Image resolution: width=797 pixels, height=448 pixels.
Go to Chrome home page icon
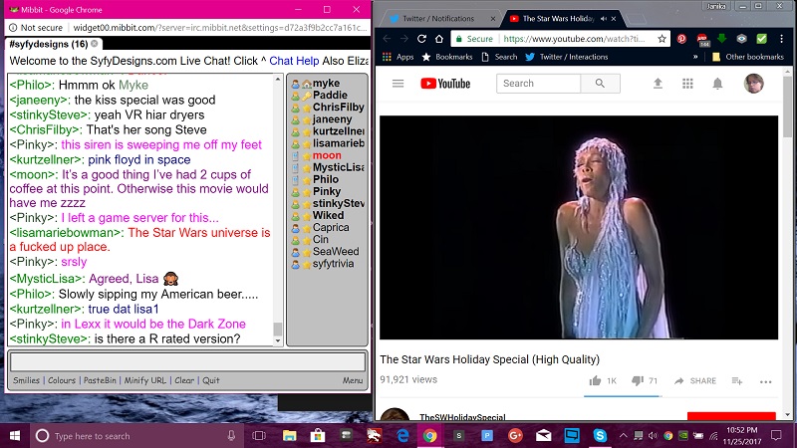pyautogui.click(x=439, y=39)
